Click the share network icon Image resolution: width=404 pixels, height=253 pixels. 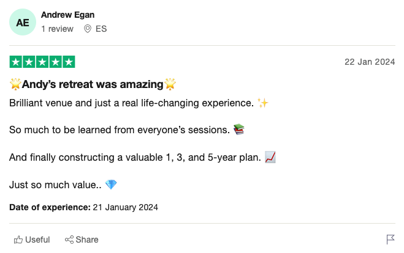click(x=69, y=240)
